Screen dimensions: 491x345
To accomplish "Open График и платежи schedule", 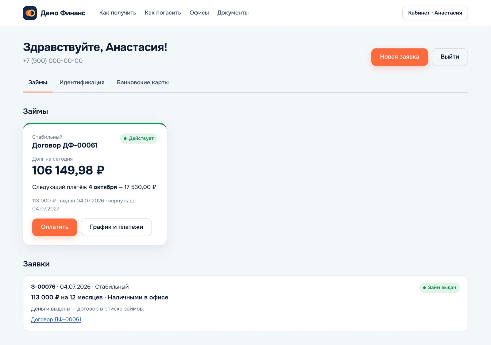I will click(x=116, y=227).
